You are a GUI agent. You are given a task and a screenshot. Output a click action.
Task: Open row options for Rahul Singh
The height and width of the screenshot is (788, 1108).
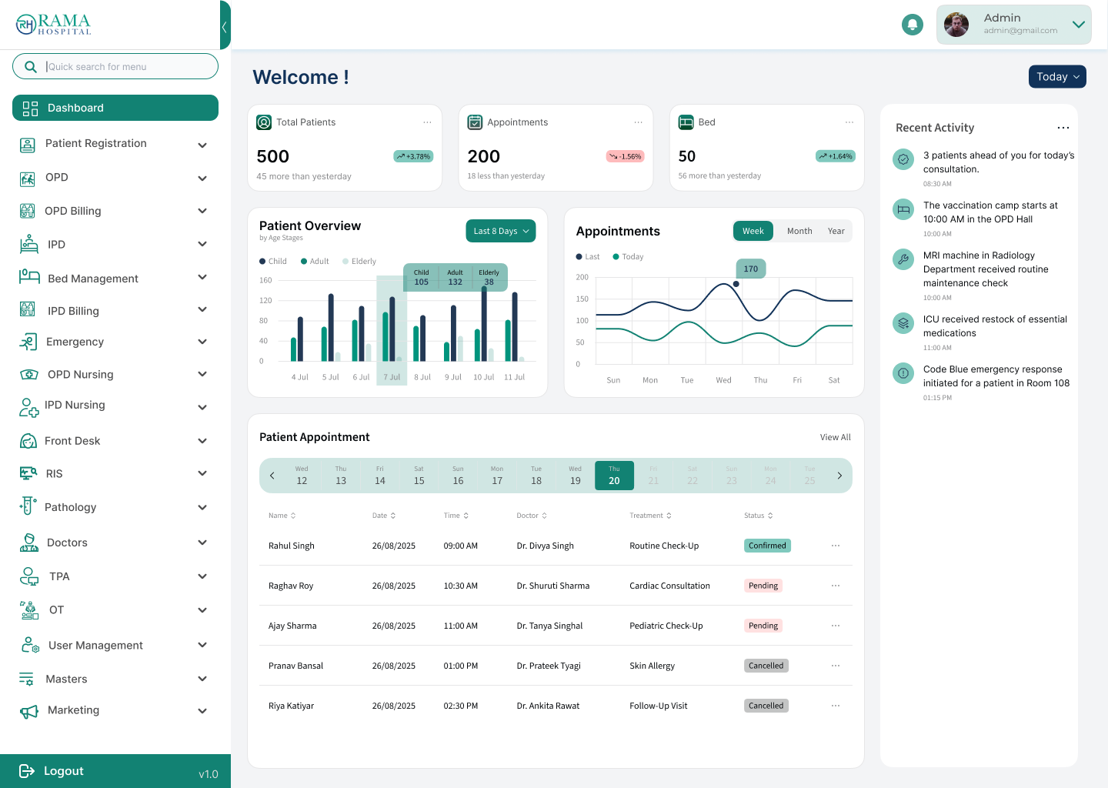click(x=836, y=546)
